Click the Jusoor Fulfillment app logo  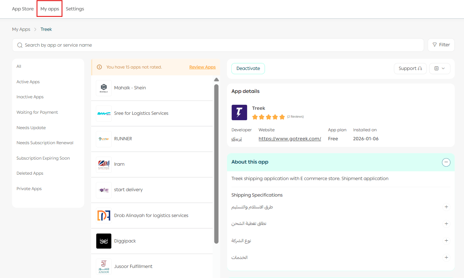pos(104,267)
